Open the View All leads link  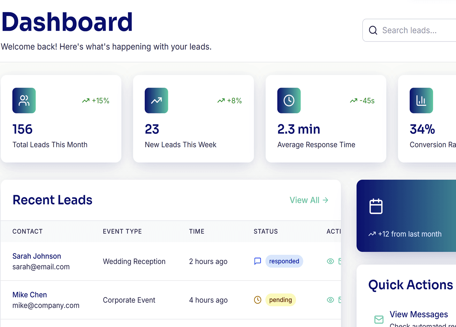click(308, 200)
